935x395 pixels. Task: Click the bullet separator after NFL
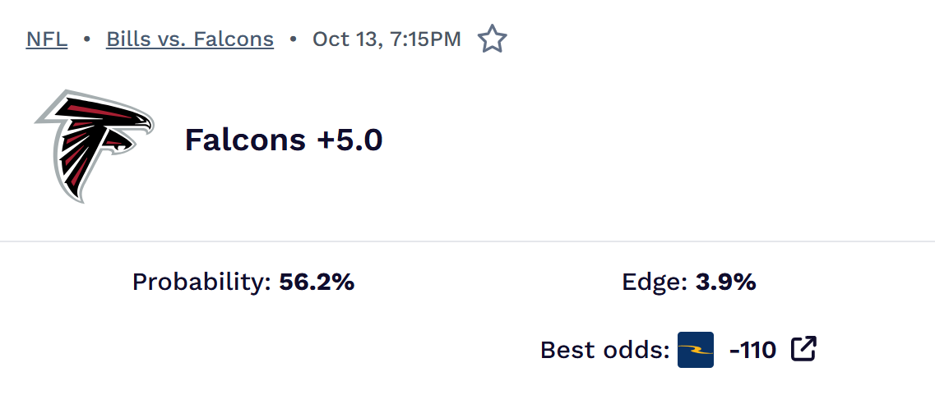click(x=87, y=39)
